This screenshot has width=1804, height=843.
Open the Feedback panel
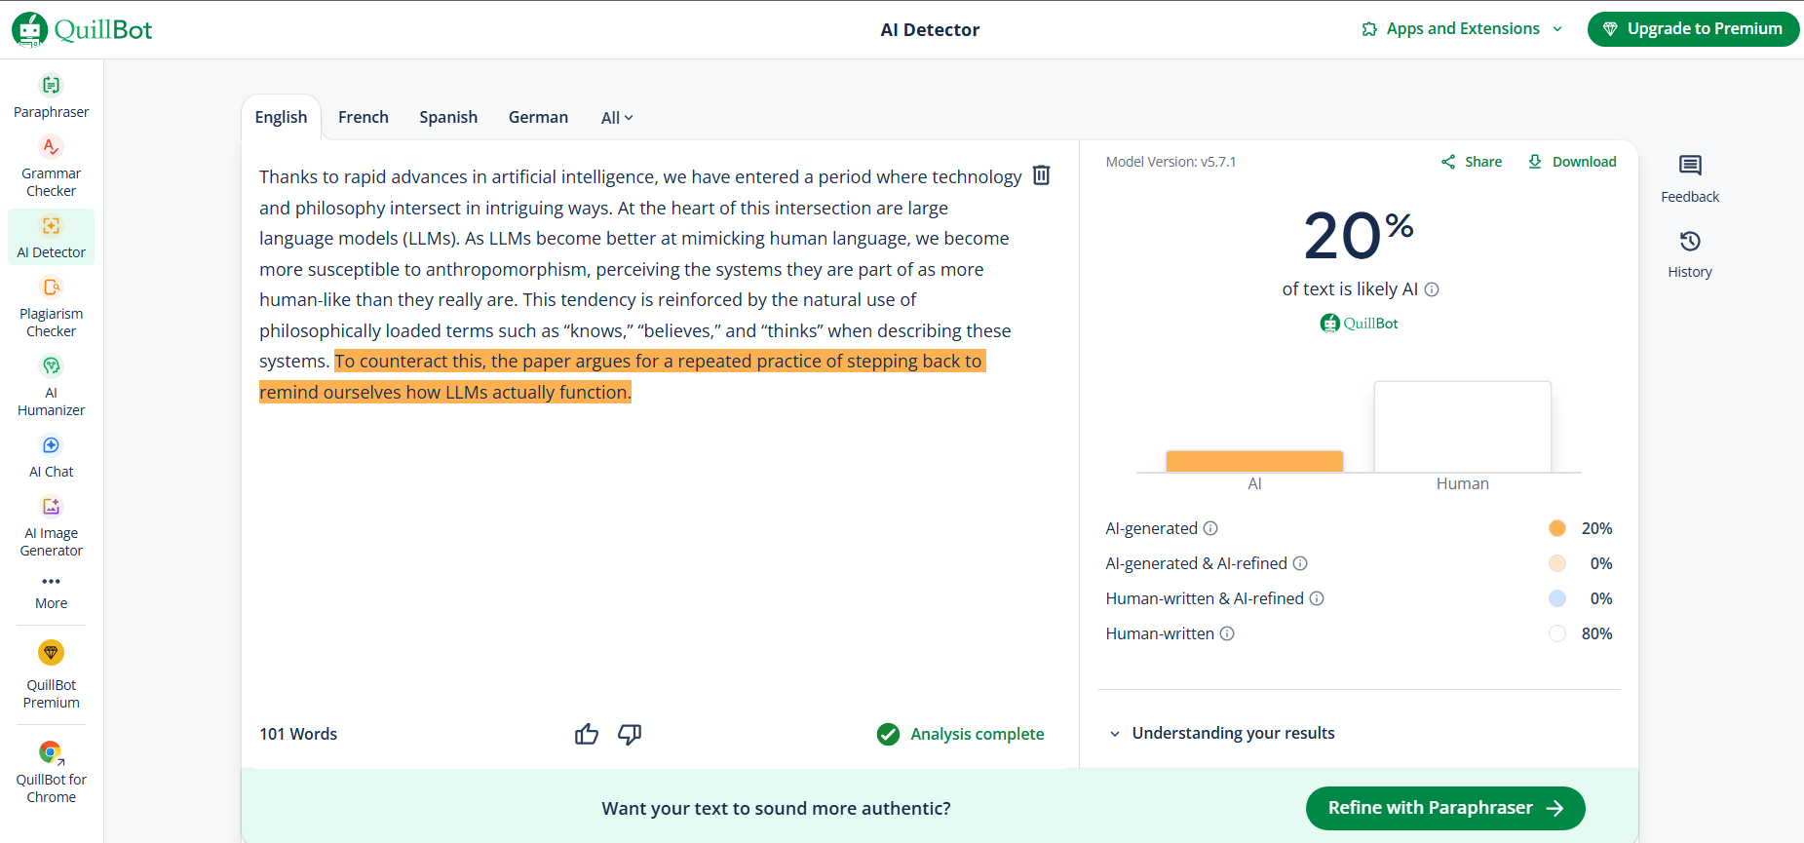[1689, 177]
